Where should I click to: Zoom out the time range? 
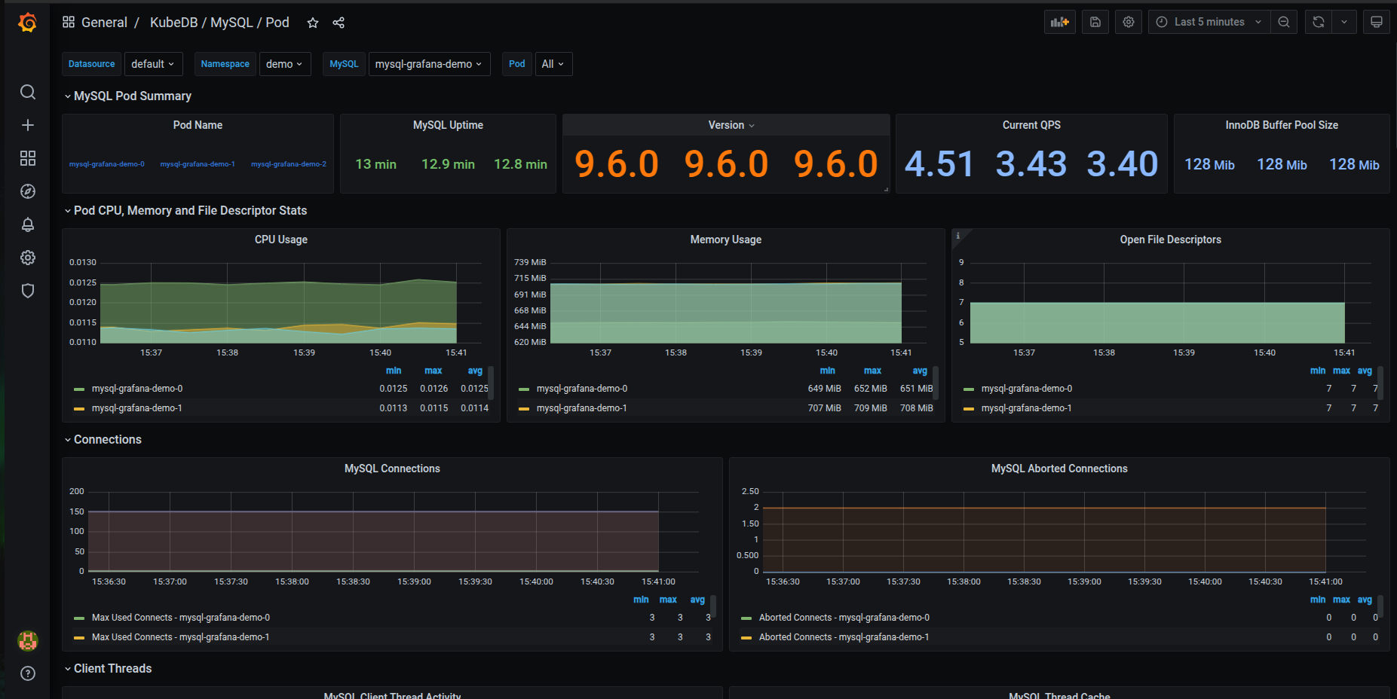(x=1283, y=22)
